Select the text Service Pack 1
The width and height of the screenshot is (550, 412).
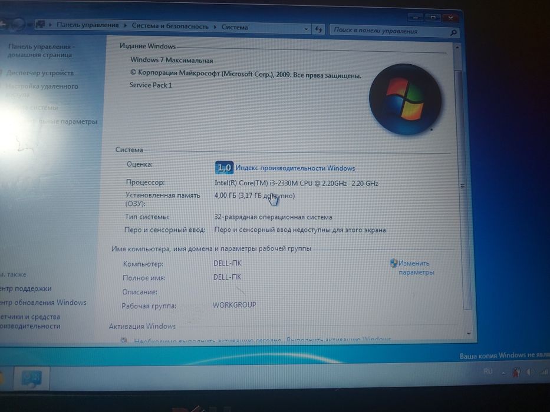tap(150, 85)
